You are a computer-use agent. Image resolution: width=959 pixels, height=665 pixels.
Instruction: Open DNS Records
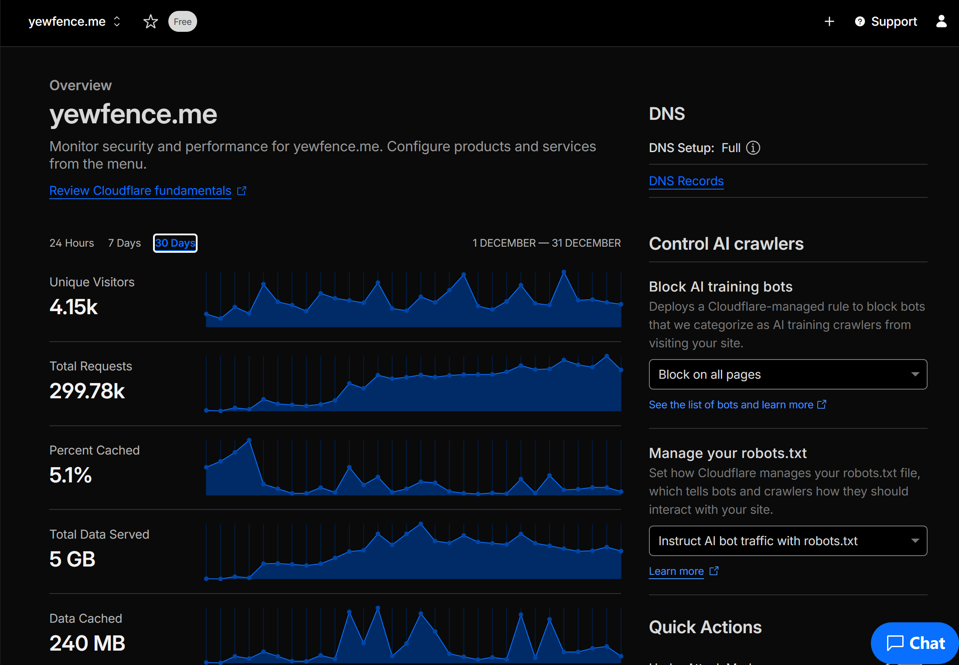tap(686, 180)
